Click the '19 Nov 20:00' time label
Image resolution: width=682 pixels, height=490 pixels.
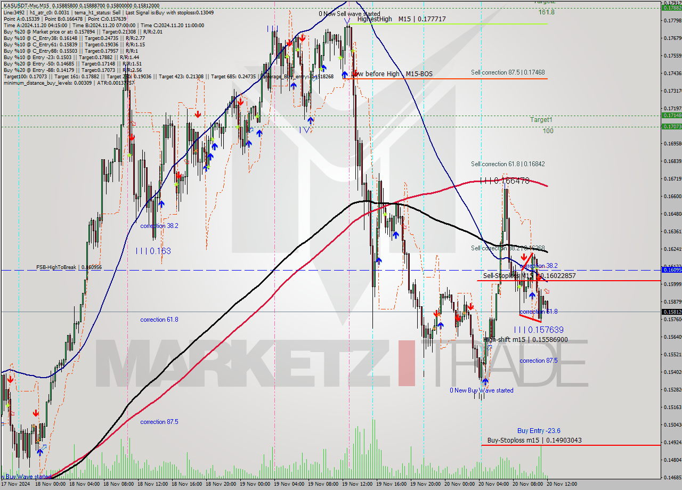(x=426, y=484)
